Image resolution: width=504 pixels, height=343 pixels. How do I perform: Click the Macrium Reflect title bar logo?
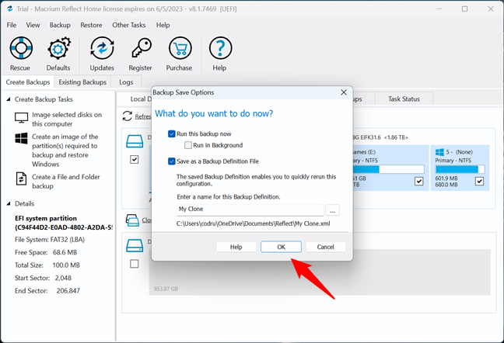(x=10, y=9)
